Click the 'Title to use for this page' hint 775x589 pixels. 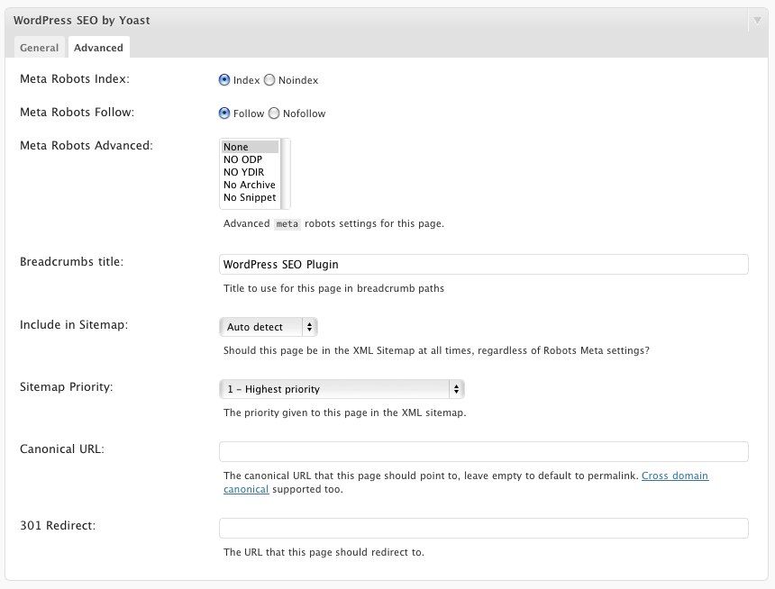333,288
